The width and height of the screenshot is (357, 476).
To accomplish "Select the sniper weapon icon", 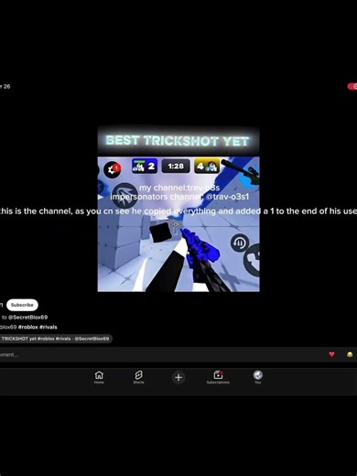I will pyautogui.click(x=241, y=171).
